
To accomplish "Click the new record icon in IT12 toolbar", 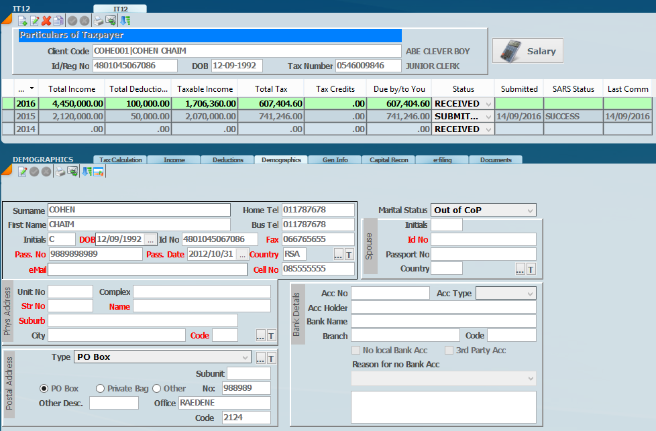I will 22,21.
